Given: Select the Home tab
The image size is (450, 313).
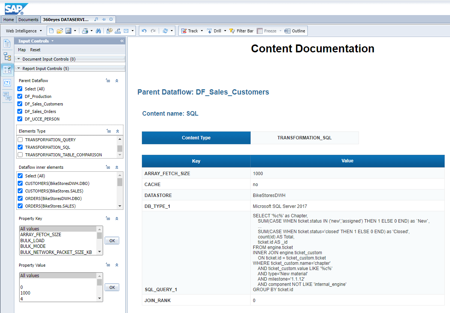Looking at the screenshot, I should pos(8,19).
